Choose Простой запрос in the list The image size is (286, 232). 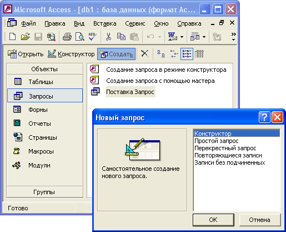coord(237,141)
